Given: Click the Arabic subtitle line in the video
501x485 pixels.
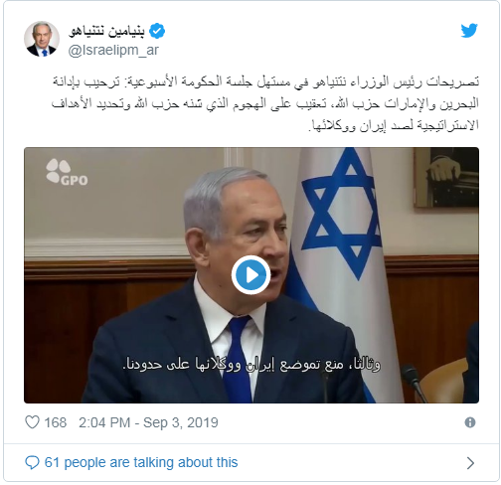Looking at the screenshot, I should click(x=251, y=365).
